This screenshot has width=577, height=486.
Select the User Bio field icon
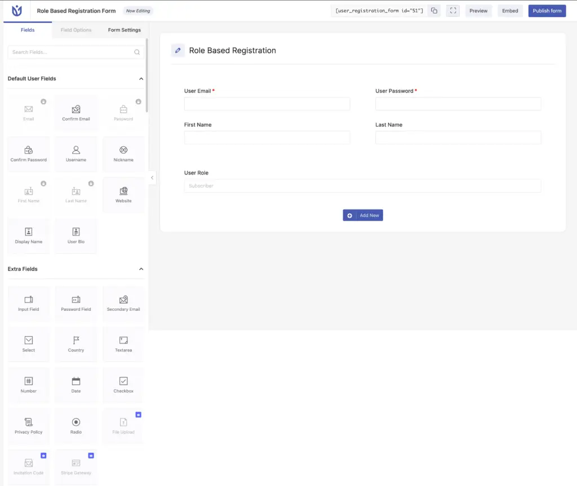point(76,236)
